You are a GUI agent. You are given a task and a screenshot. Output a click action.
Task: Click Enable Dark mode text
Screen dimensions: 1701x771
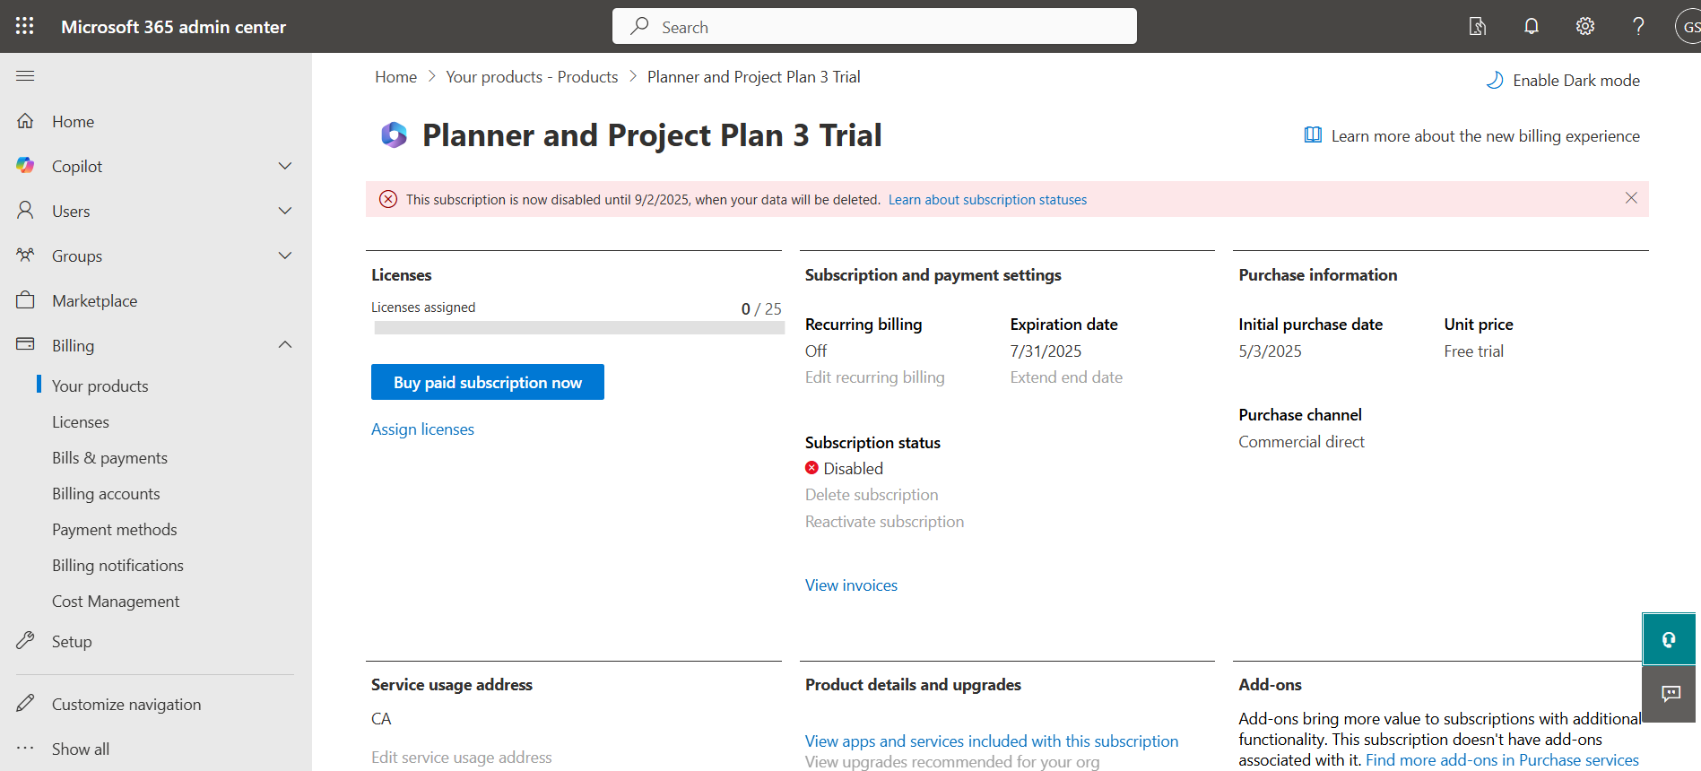click(x=1576, y=81)
